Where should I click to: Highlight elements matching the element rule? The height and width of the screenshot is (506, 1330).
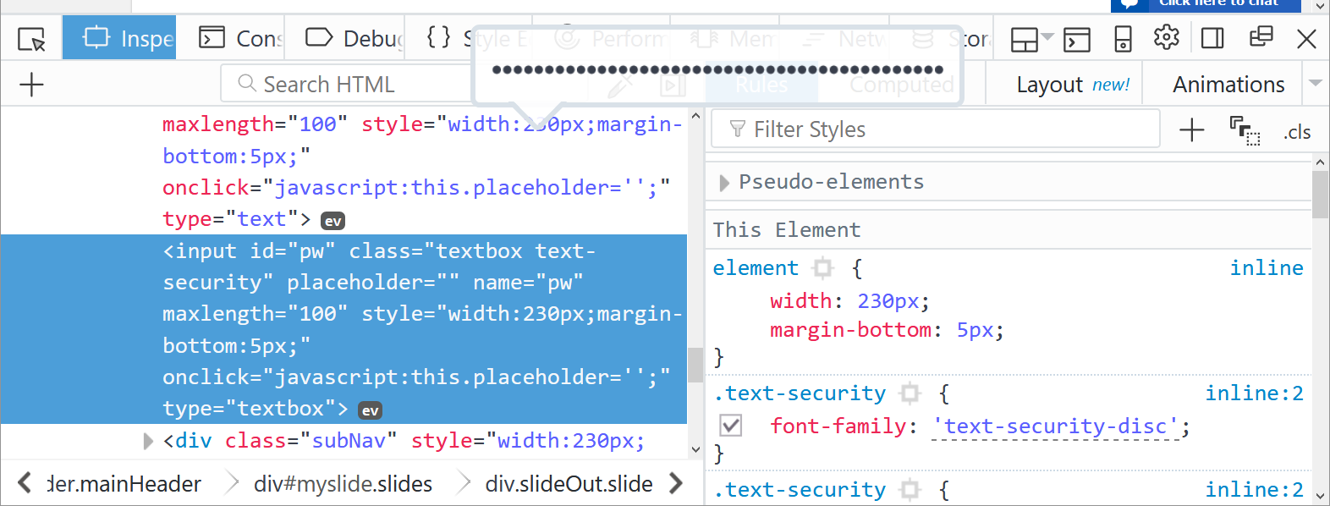pyautogui.click(x=822, y=268)
